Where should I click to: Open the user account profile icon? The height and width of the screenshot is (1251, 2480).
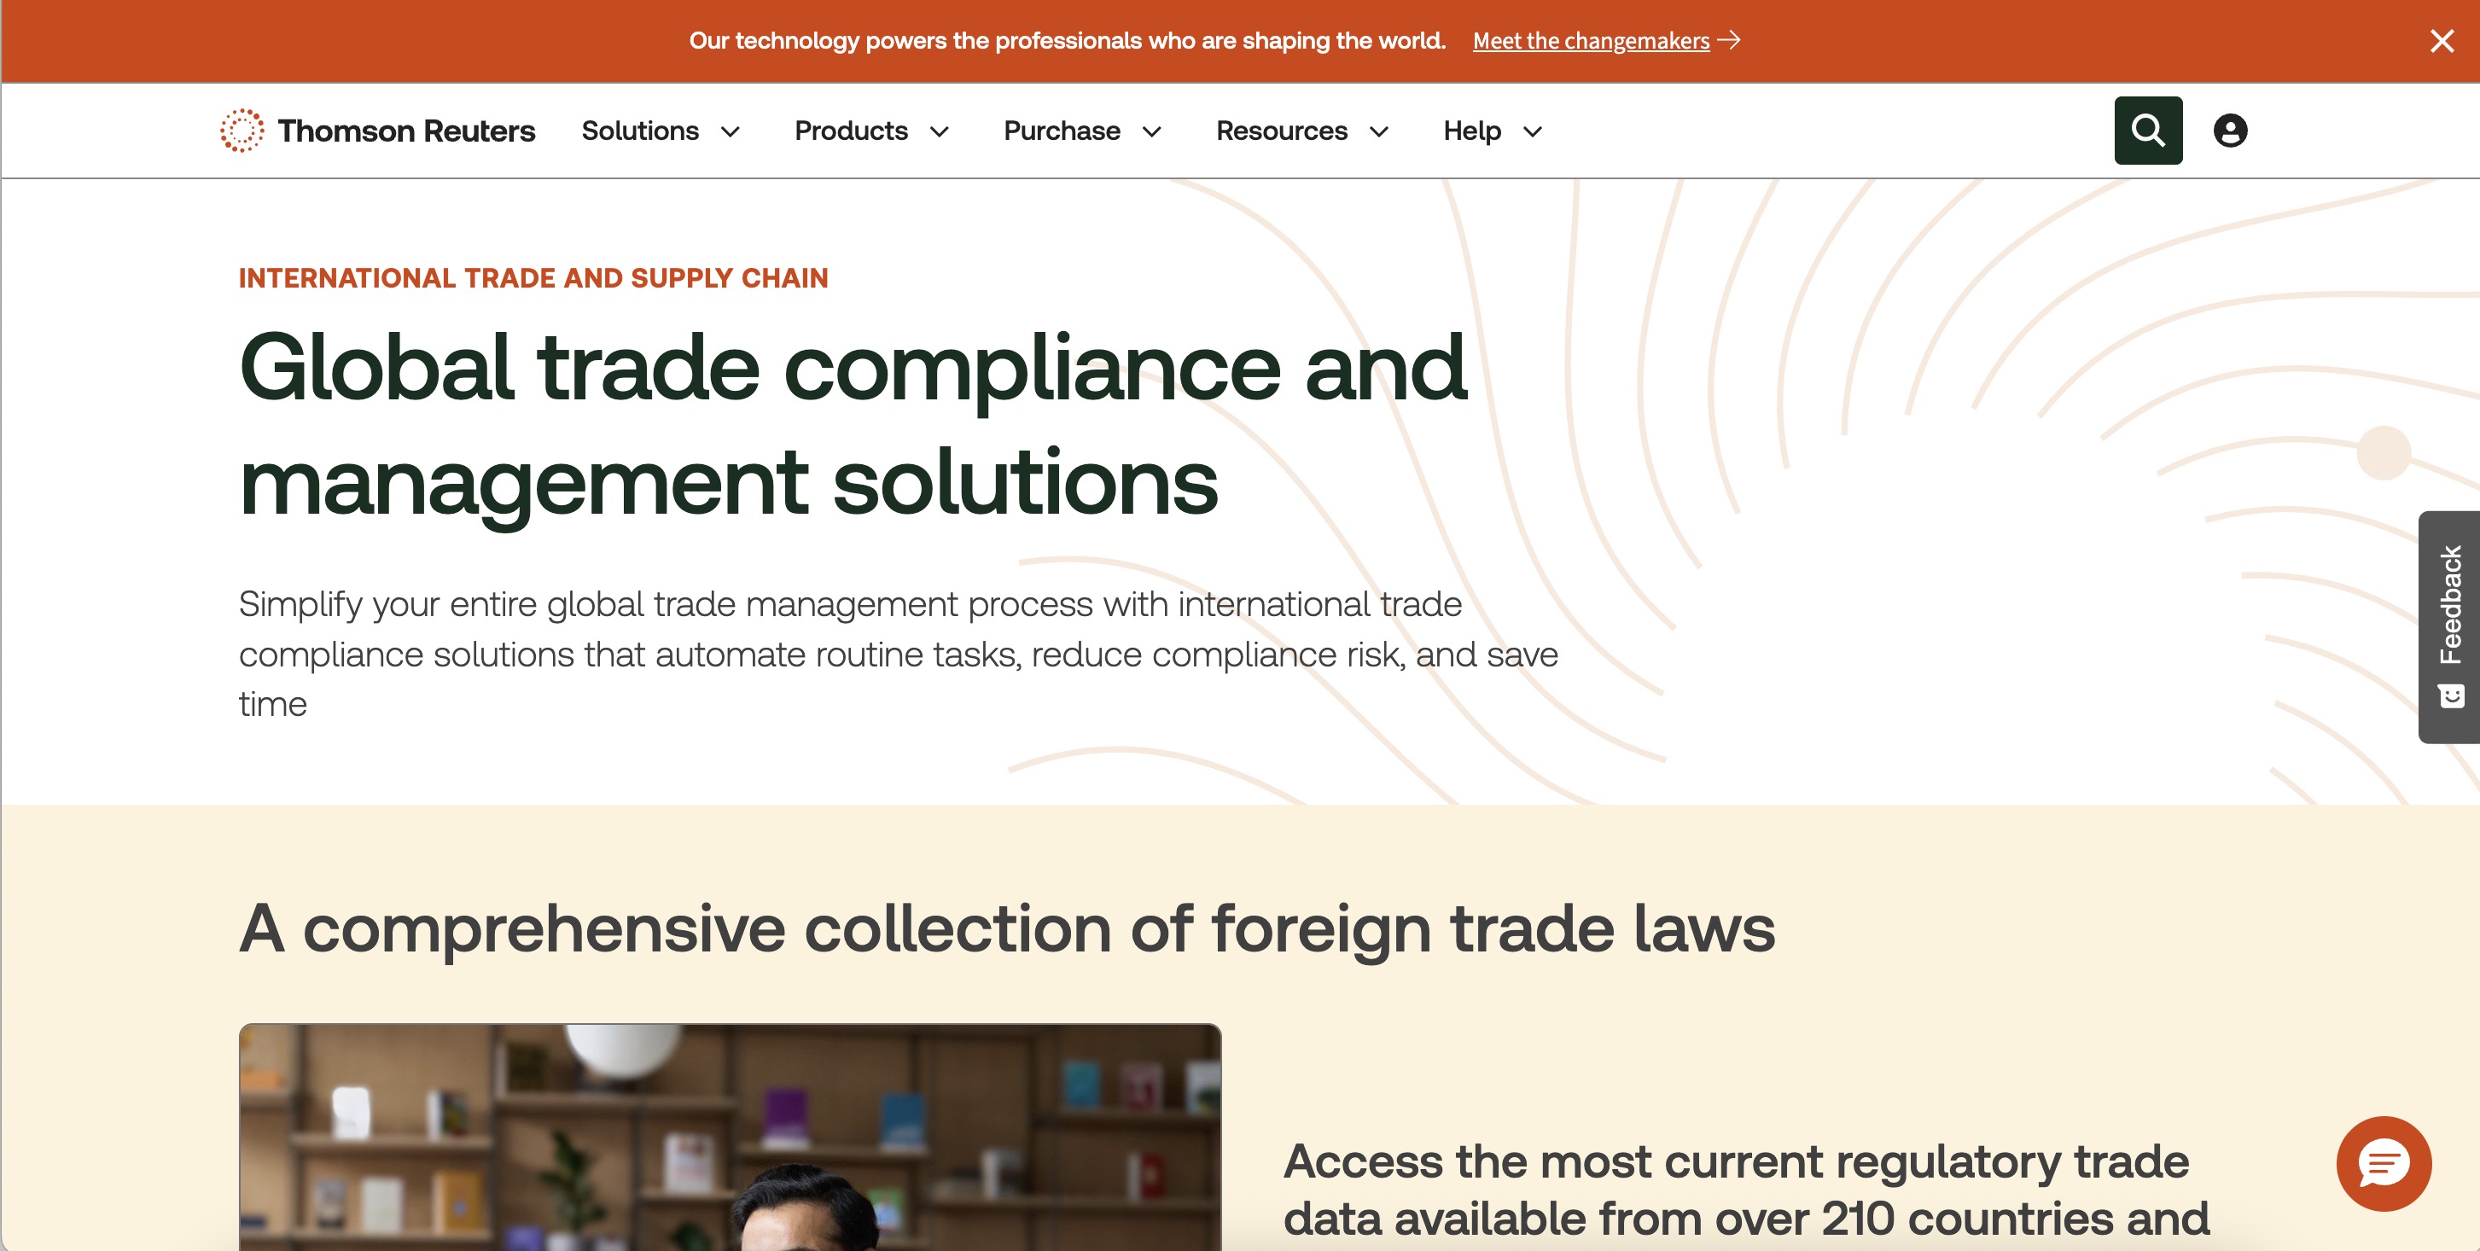pos(2230,130)
